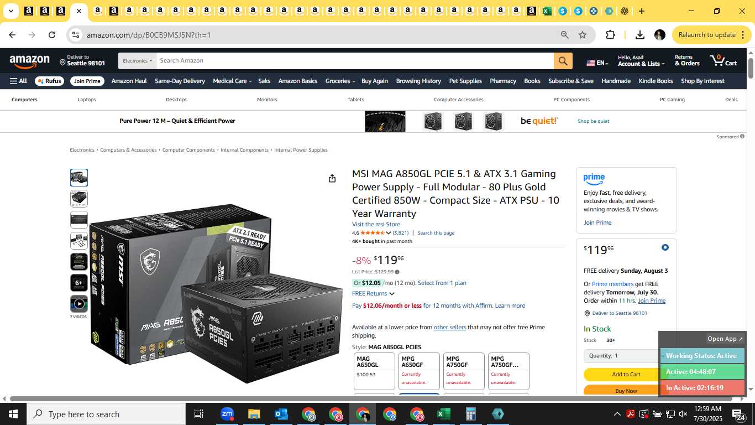Click the Chrome profile avatar
Viewport: 755px width, 425px height.
point(659,35)
